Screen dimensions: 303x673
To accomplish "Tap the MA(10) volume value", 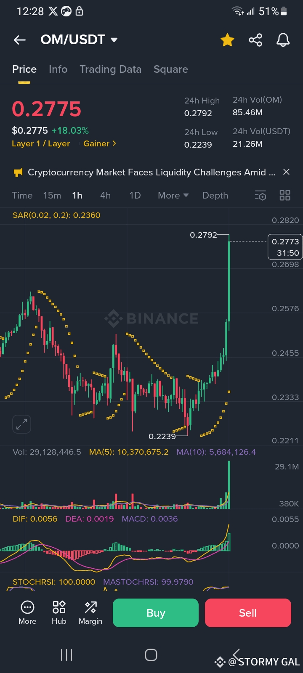I will tap(216, 452).
